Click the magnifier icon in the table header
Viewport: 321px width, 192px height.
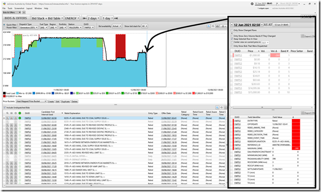point(7,113)
